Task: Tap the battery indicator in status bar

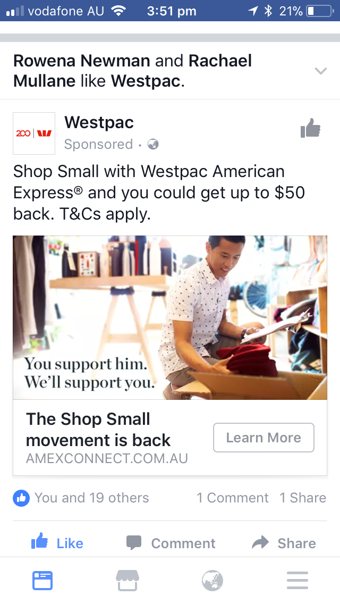Action: 320,11
